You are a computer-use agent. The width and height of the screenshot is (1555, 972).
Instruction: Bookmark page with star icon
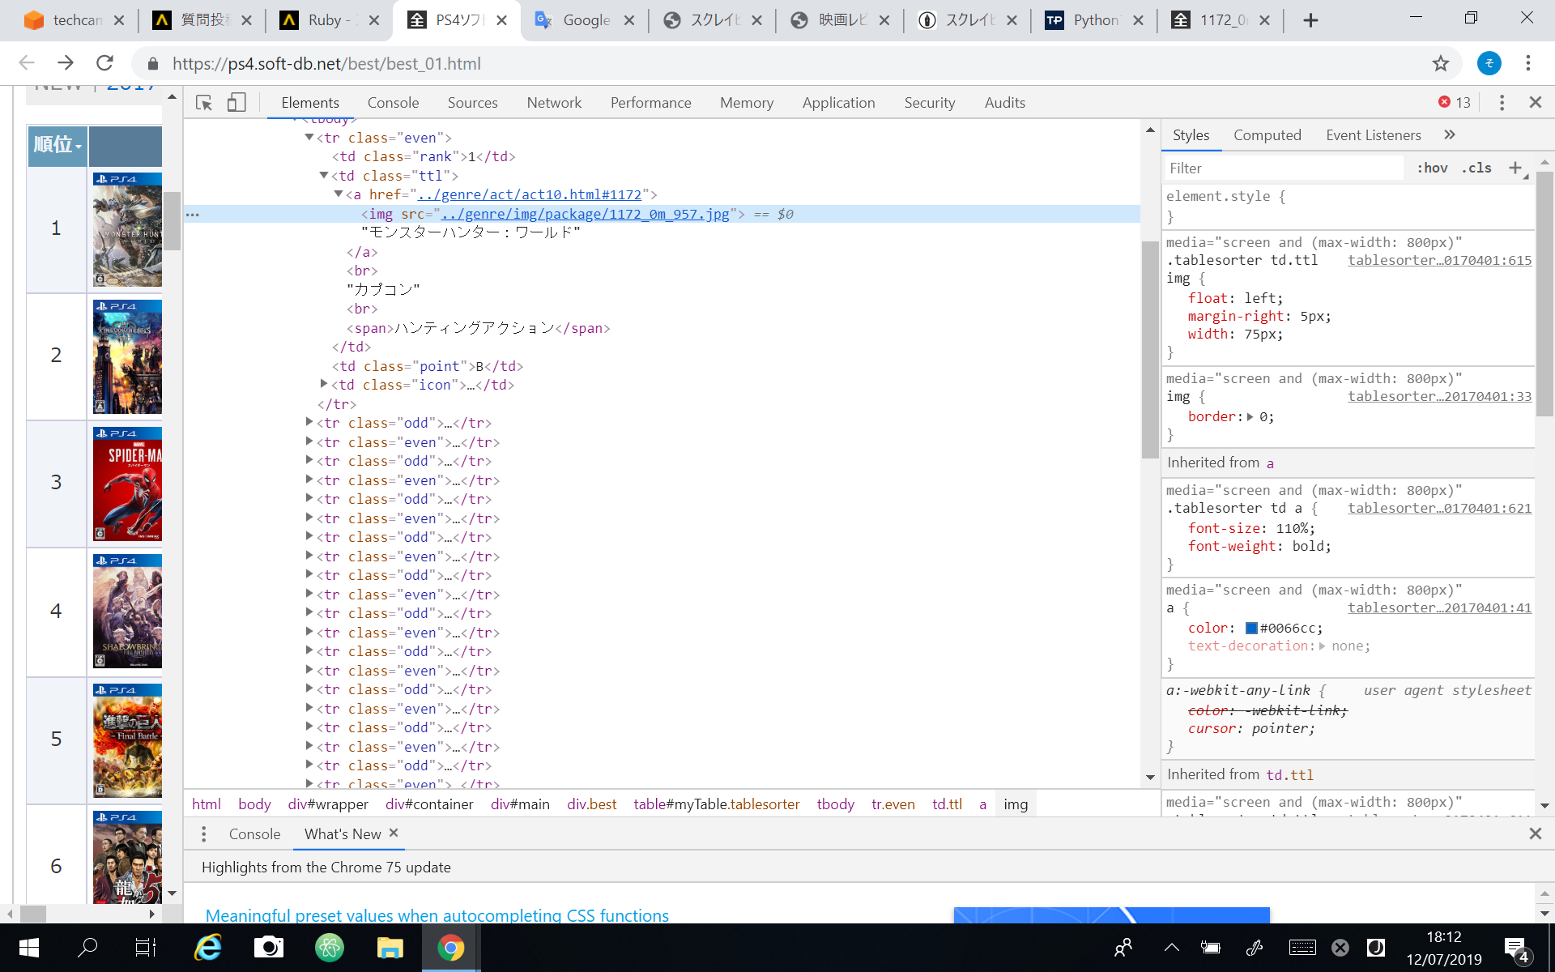[x=1440, y=63]
